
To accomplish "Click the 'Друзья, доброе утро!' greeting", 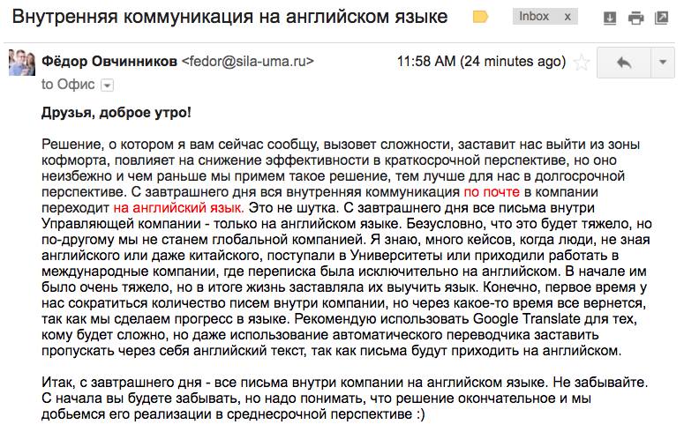I will pos(116,113).
